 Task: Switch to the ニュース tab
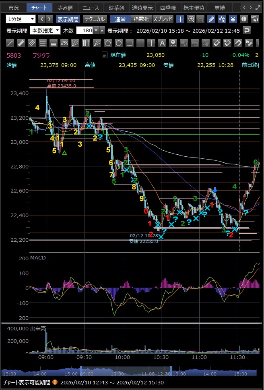point(91,7)
